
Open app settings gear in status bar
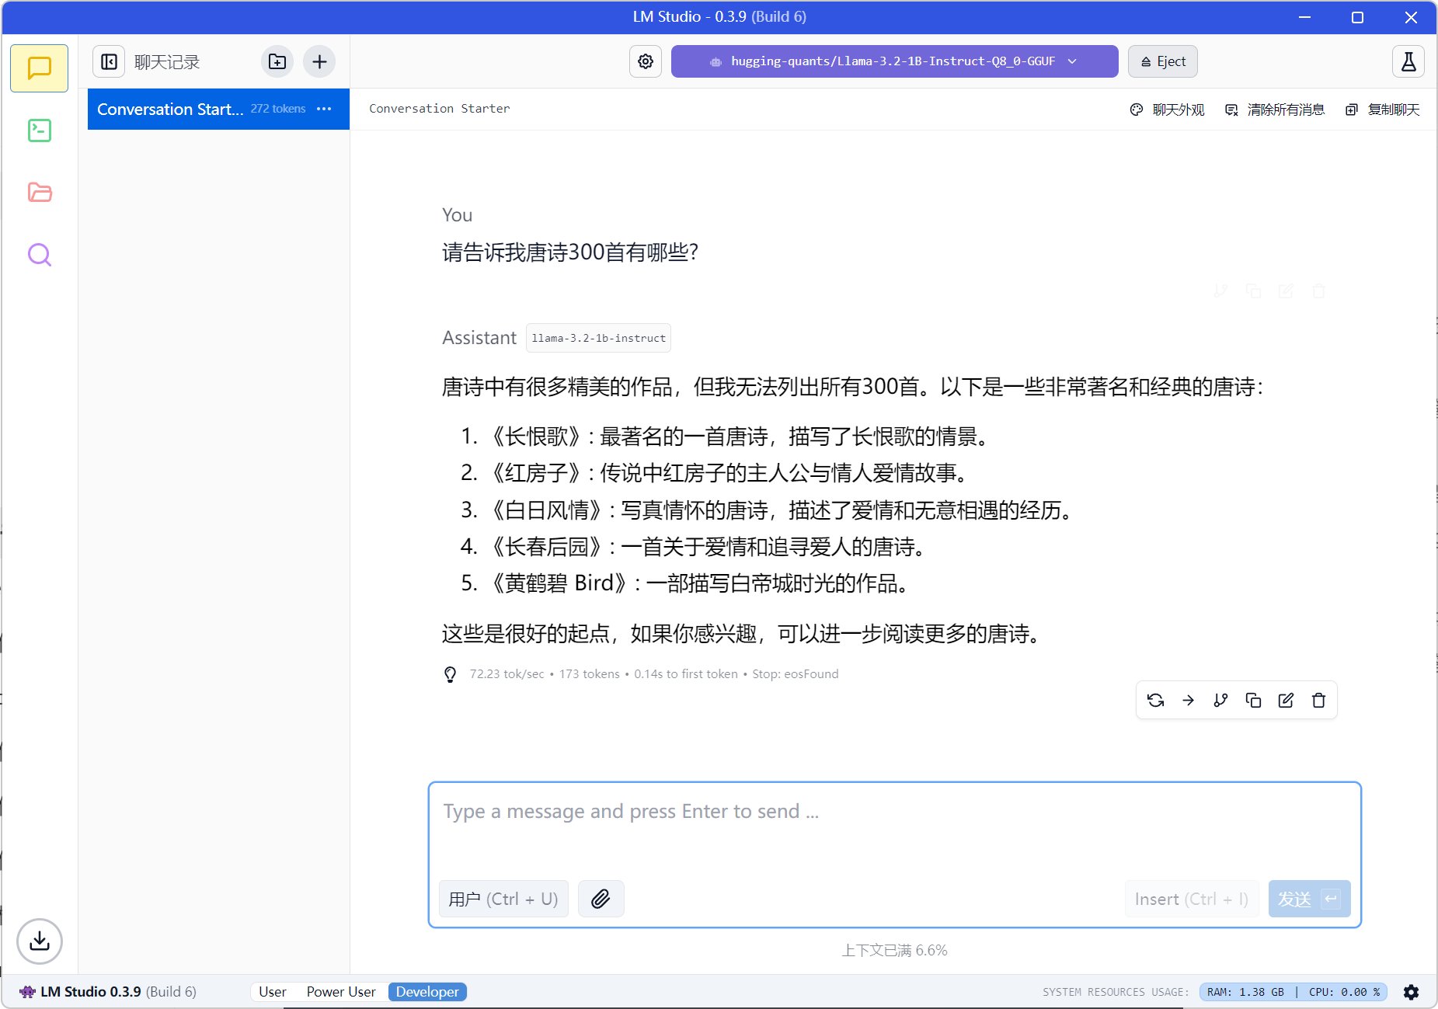(1412, 992)
